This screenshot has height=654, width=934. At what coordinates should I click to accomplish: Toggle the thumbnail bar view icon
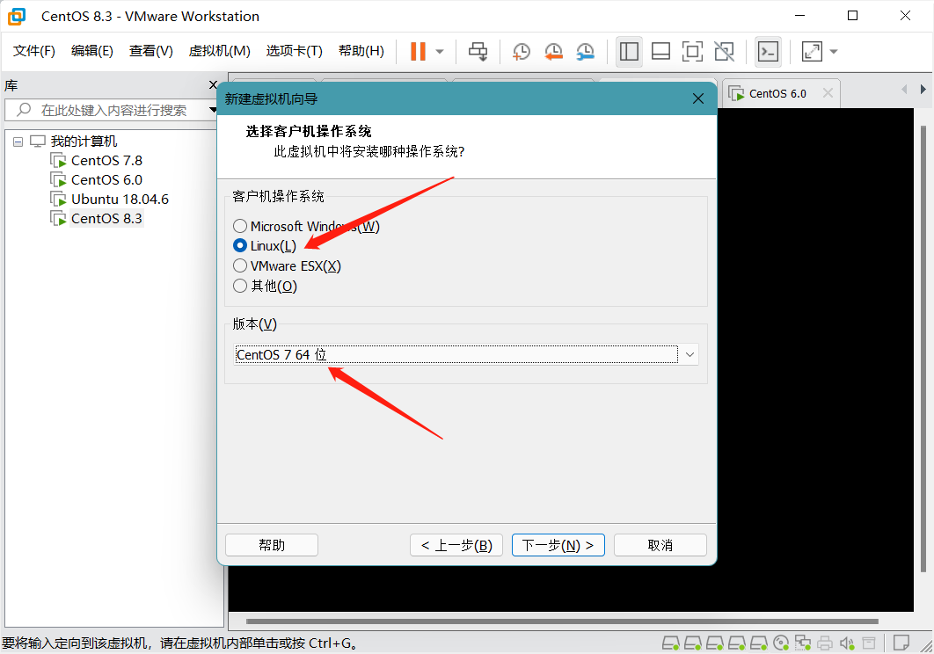pyautogui.click(x=660, y=51)
